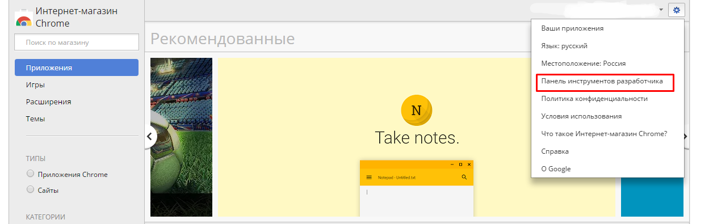The width and height of the screenshot is (713, 224).
Task: Choose Ваши приложения from the menu
Action: click(x=607, y=28)
